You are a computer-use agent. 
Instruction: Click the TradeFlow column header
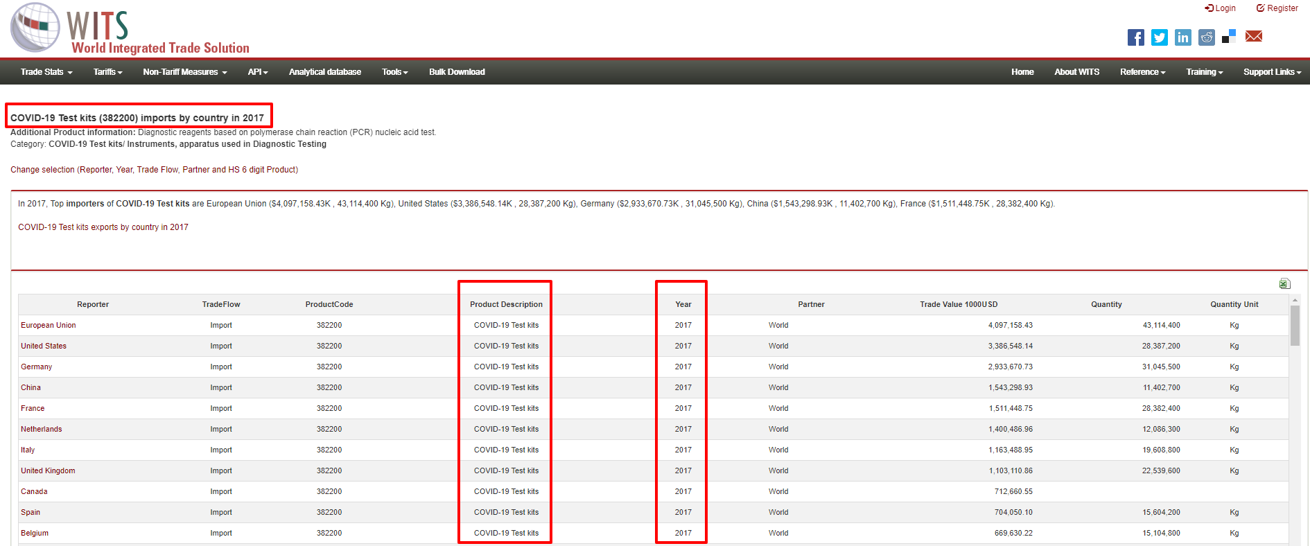tap(221, 304)
